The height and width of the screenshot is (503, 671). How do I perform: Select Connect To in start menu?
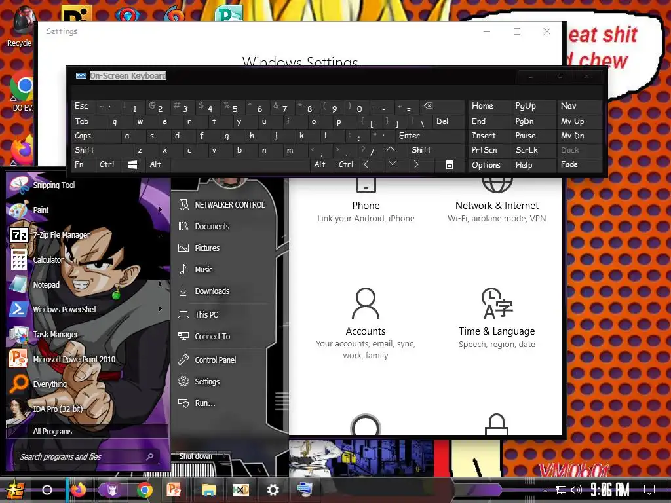coord(221,337)
